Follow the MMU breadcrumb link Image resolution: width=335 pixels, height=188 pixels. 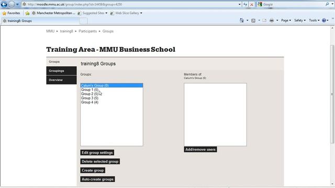tap(50, 31)
